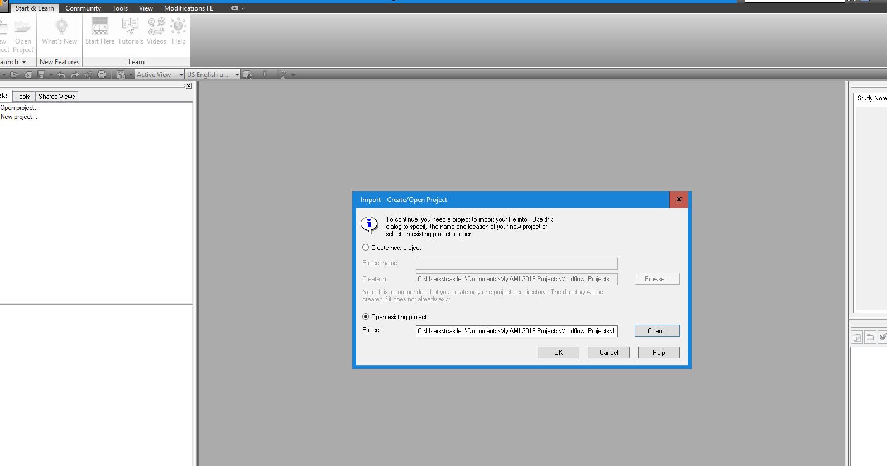The image size is (887, 466).
Task: Switch to the Start & Learn ribbon tab
Action: [x=35, y=8]
